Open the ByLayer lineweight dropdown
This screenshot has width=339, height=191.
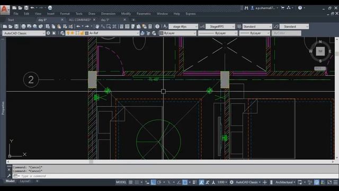tap(254, 33)
